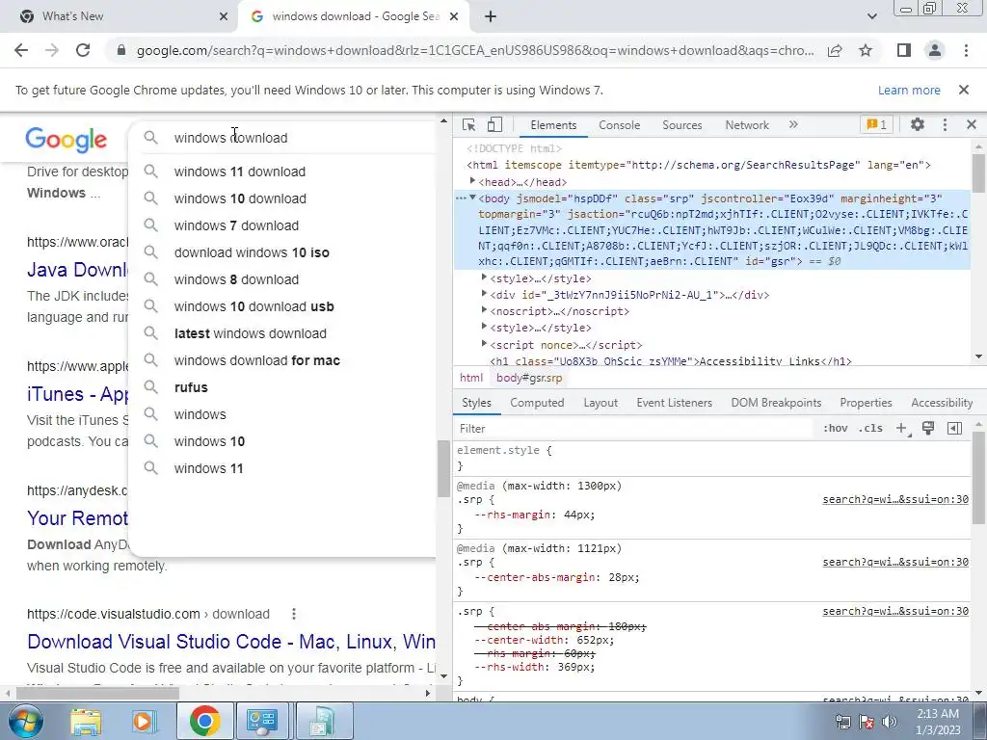The width and height of the screenshot is (987, 740).
Task: Open the DevTools Console tab
Action: pos(620,124)
